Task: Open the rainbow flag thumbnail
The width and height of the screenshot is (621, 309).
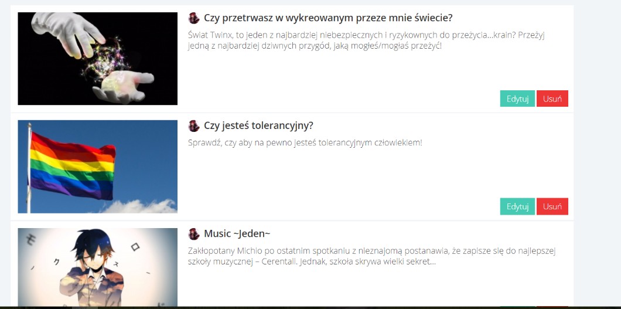Action: point(97,167)
